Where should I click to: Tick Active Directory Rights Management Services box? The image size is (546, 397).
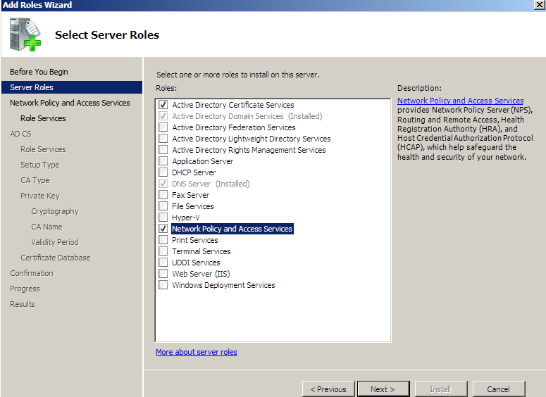click(x=163, y=150)
